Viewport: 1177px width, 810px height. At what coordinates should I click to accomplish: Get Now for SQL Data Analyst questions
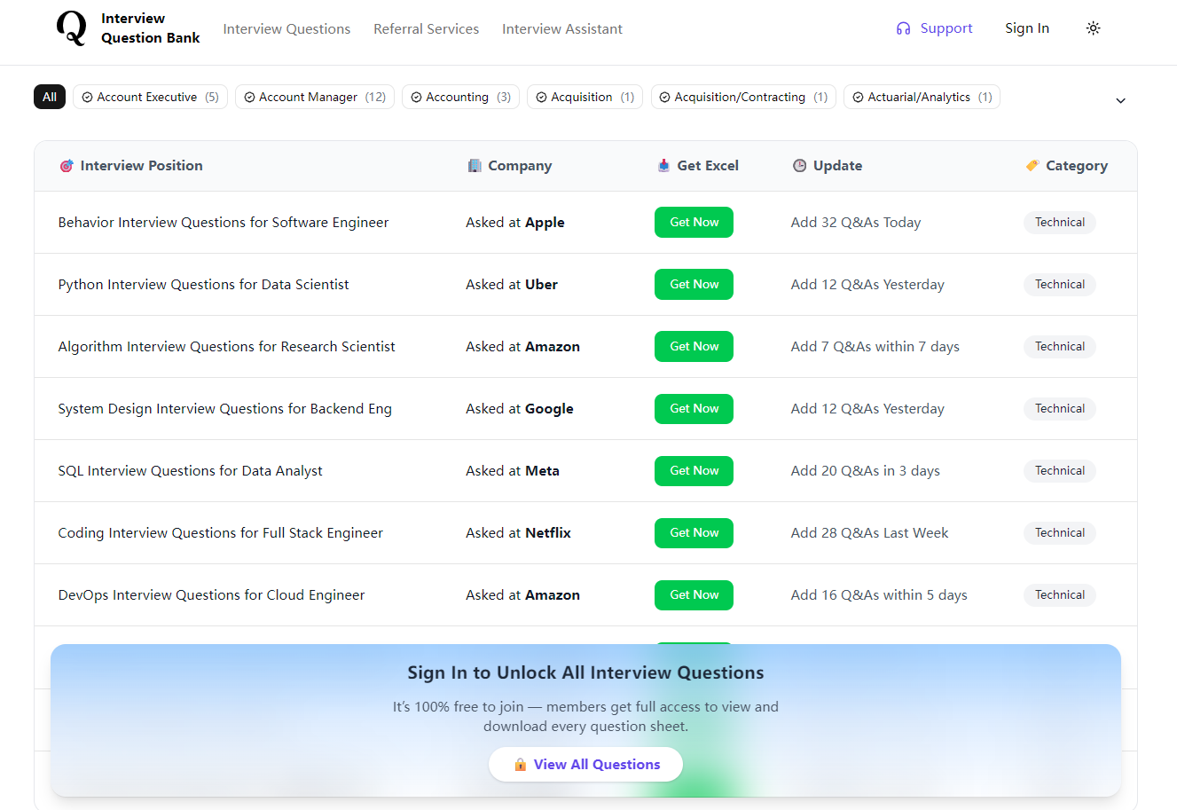point(694,470)
